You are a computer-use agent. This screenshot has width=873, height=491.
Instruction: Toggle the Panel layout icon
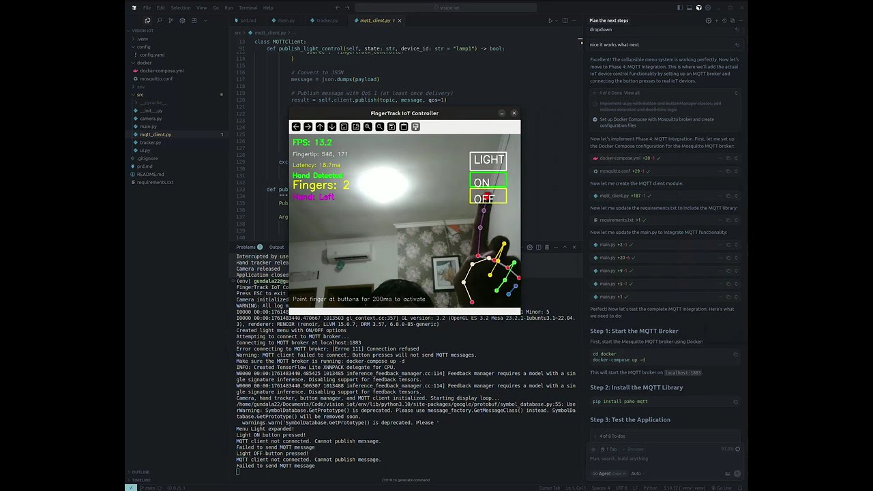[690, 8]
